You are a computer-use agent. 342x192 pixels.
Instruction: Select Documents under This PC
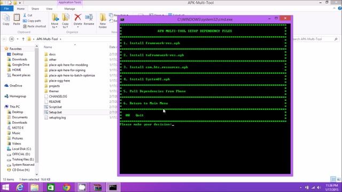point(20,117)
